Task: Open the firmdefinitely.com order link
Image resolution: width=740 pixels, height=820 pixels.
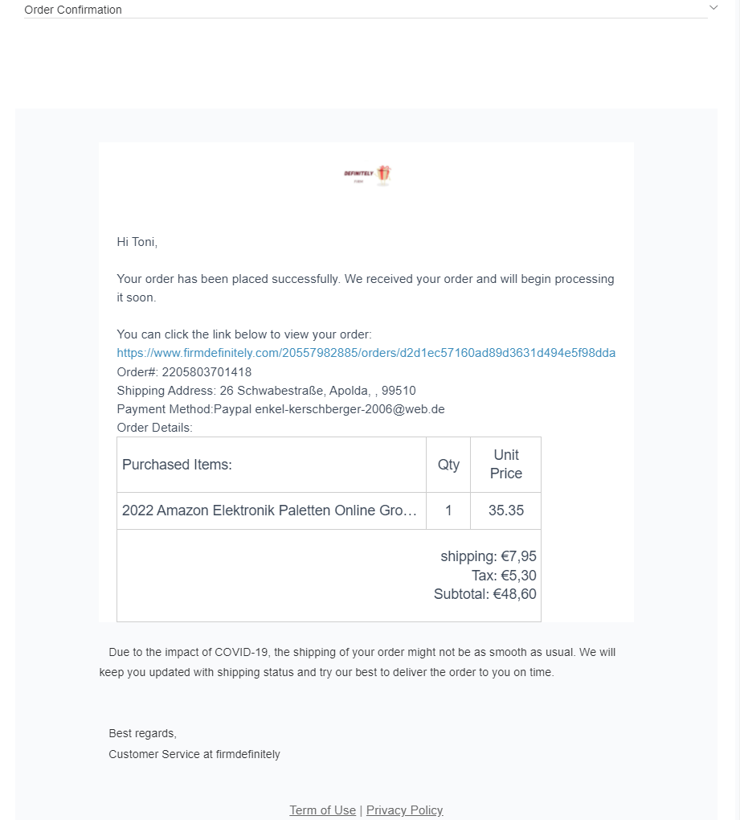Action: point(366,353)
